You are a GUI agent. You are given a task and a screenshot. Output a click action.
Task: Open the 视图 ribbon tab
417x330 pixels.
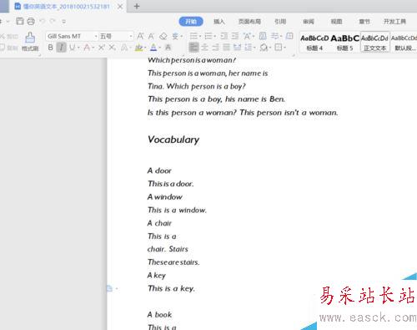[x=336, y=22]
